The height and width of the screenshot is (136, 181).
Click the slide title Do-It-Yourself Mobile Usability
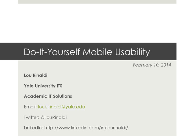[87, 52]
